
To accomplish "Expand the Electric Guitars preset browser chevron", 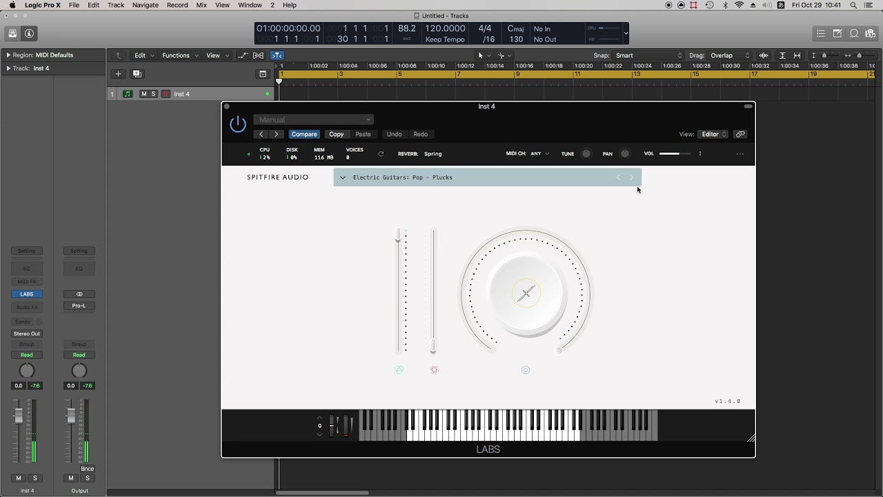I will click(x=343, y=177).
